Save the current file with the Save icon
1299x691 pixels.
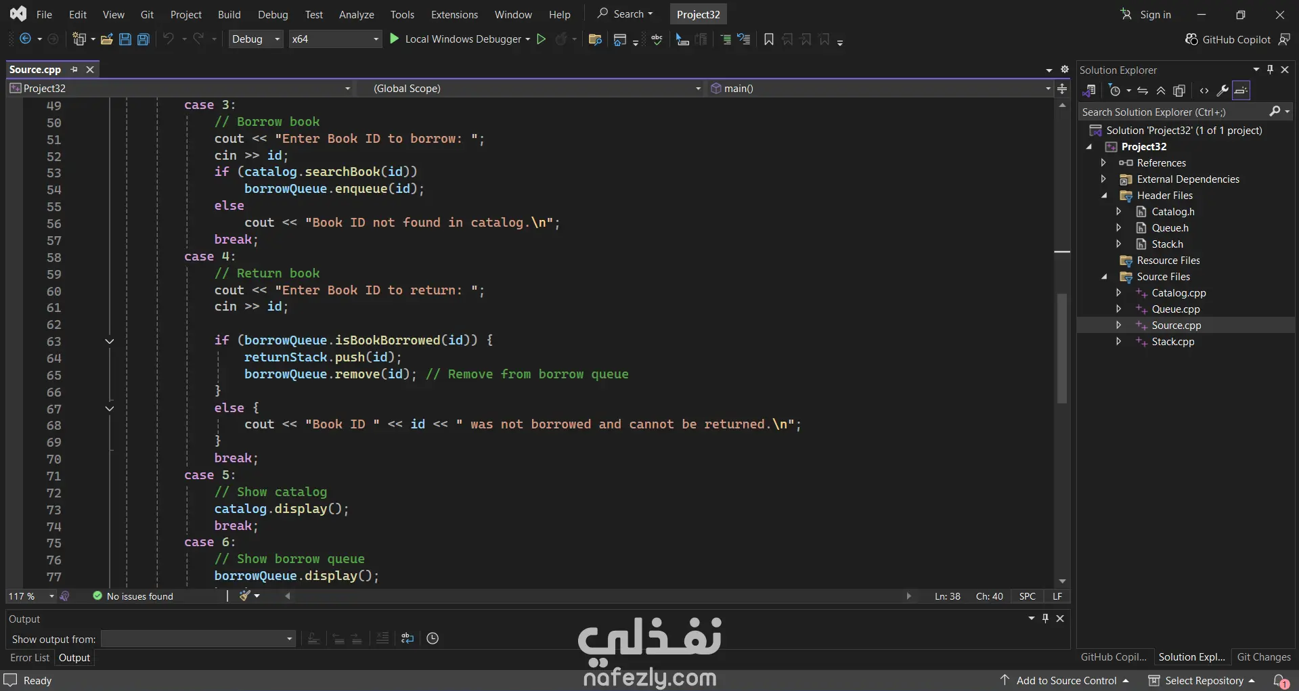tap(125, 39)
